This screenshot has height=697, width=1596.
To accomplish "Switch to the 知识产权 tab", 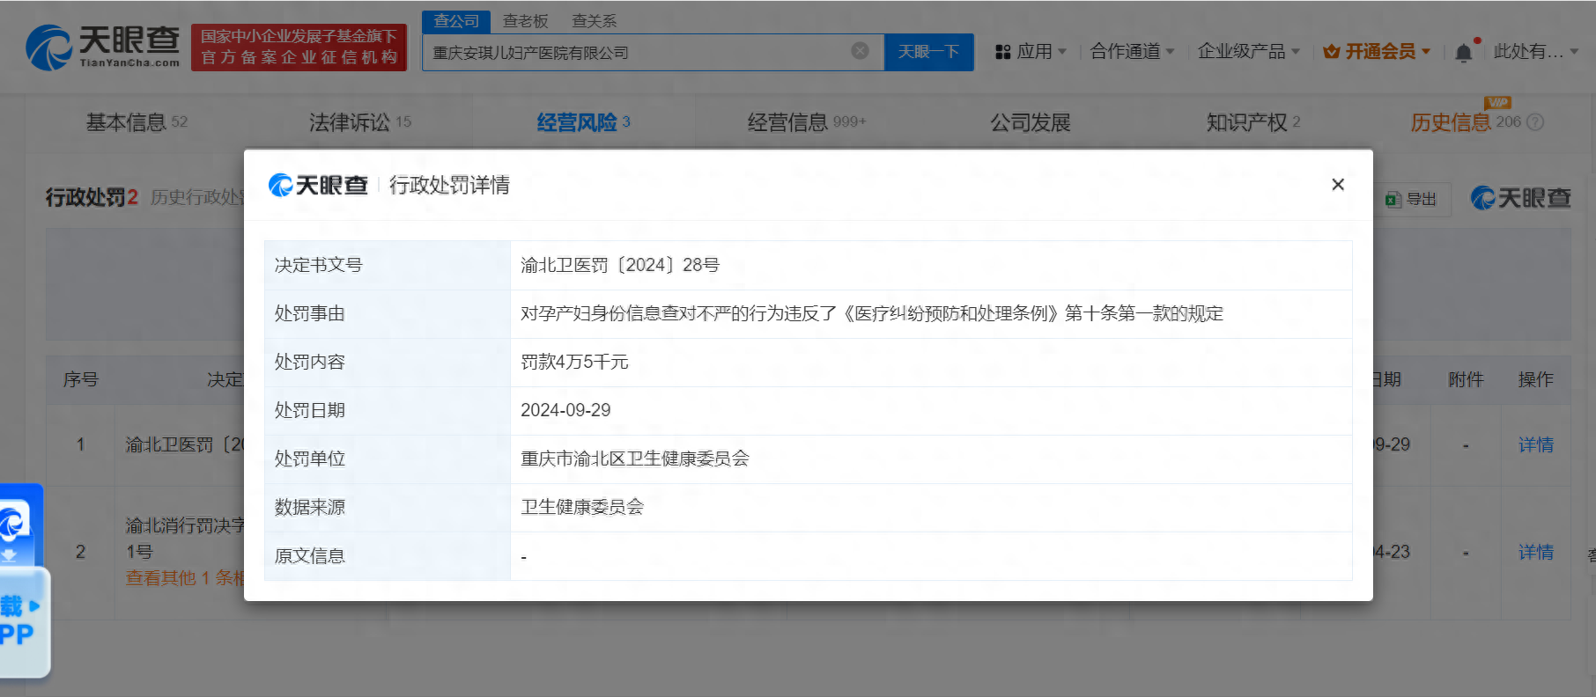I will [x=1252, y=122].
